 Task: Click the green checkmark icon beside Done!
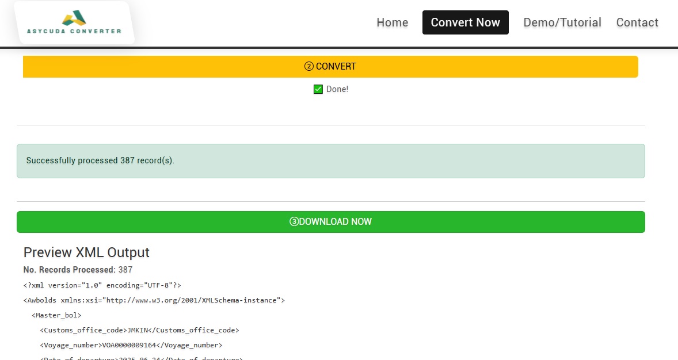[x=318, y=89]
